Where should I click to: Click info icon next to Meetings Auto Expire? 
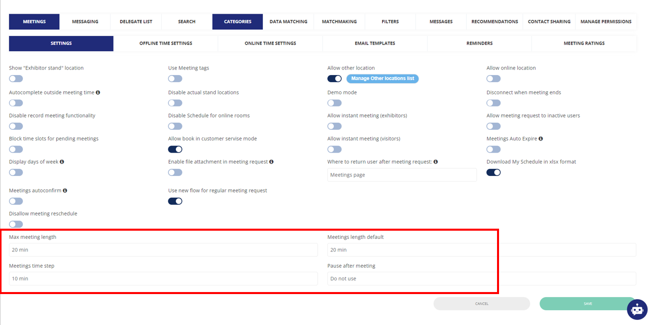[541, 139]
